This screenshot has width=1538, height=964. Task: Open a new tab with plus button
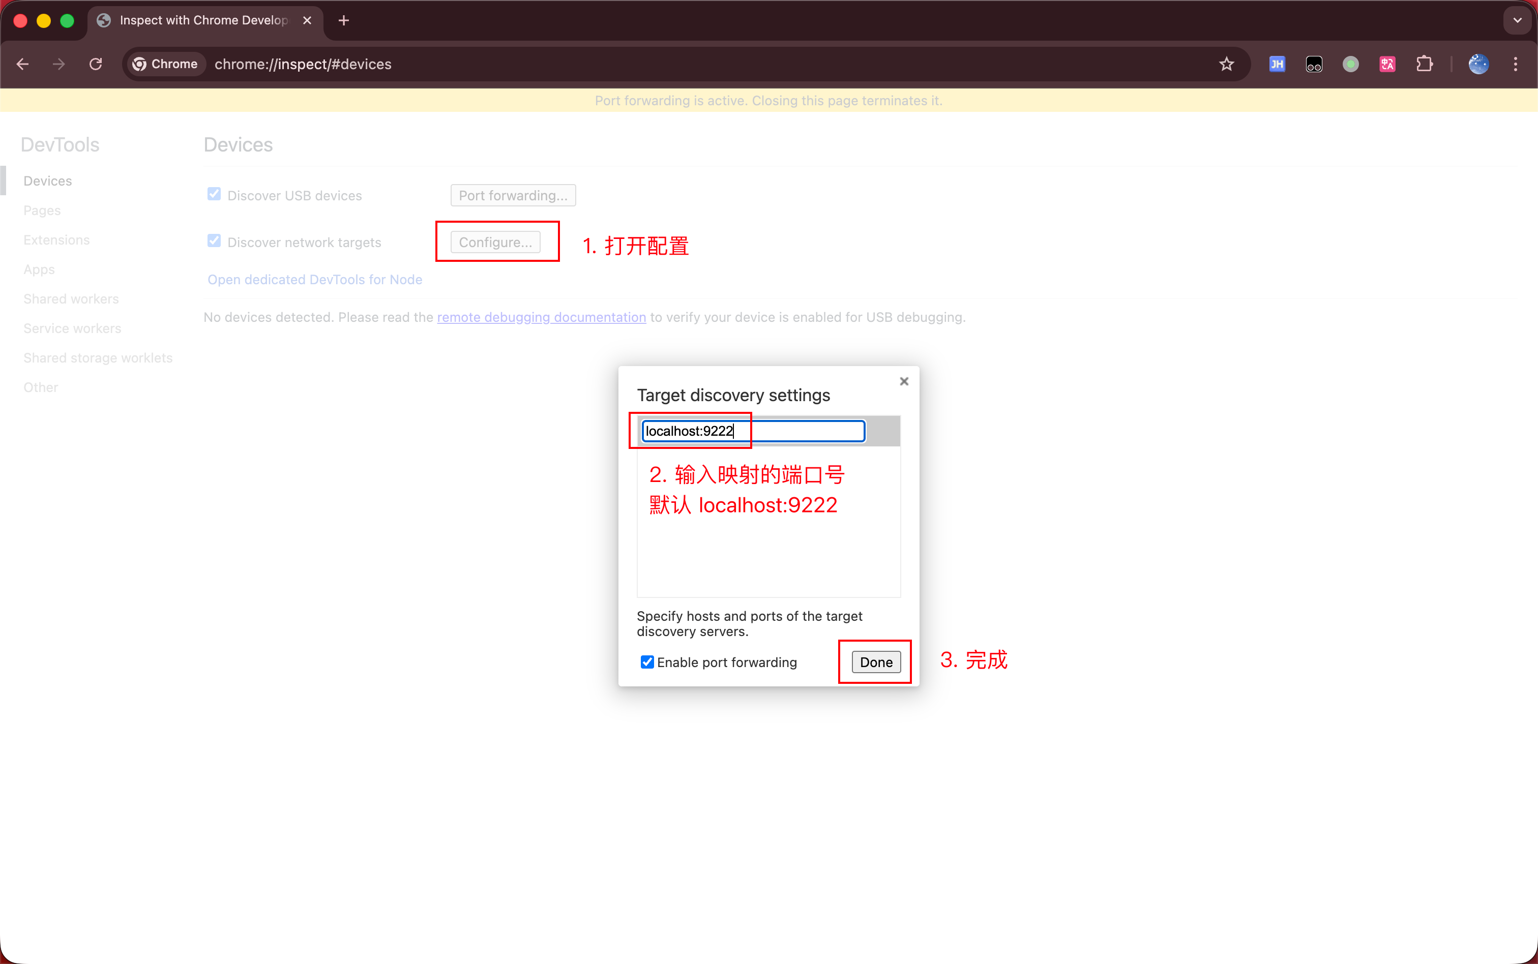point(344,20)
